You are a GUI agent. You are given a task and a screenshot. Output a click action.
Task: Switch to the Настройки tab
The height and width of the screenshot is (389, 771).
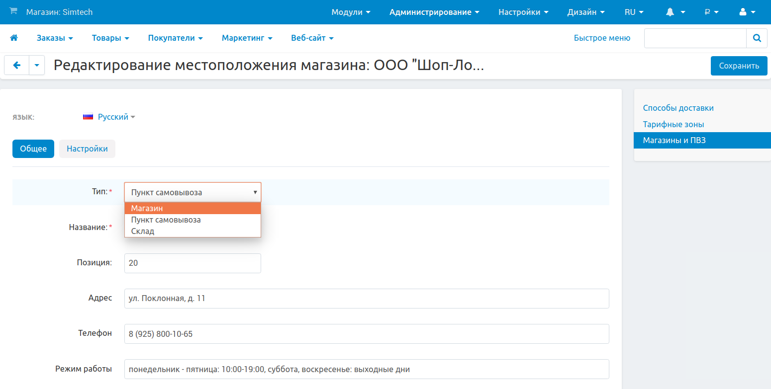87,149
